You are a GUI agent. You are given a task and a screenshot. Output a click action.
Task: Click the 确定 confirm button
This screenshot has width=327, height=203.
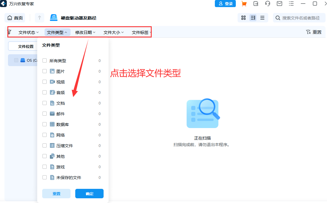click(89, 194)
